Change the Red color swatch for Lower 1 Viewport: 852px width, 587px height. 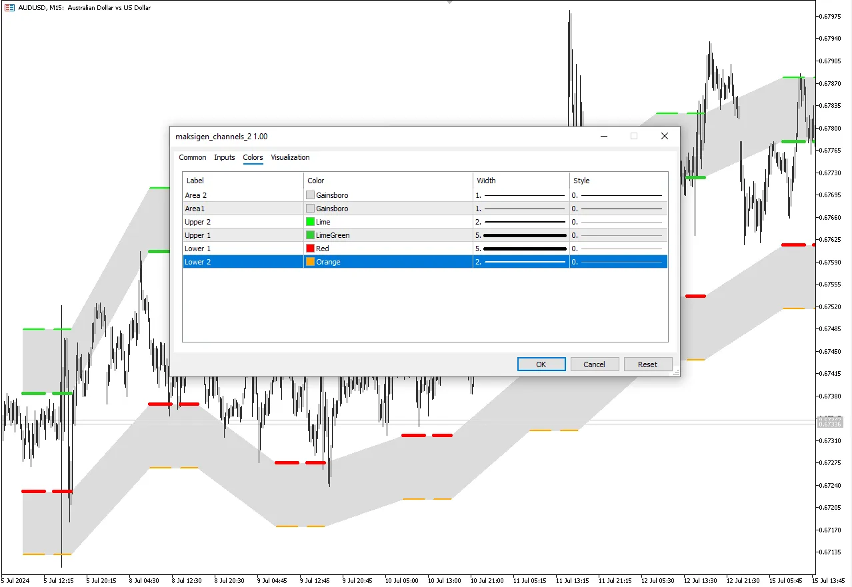point(310,249)
